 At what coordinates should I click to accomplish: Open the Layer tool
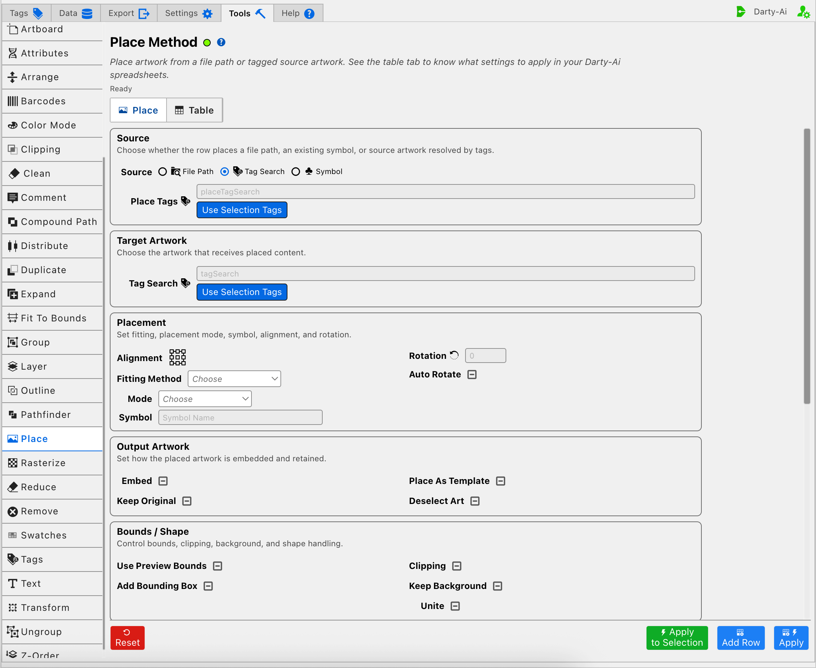[52, 366]
